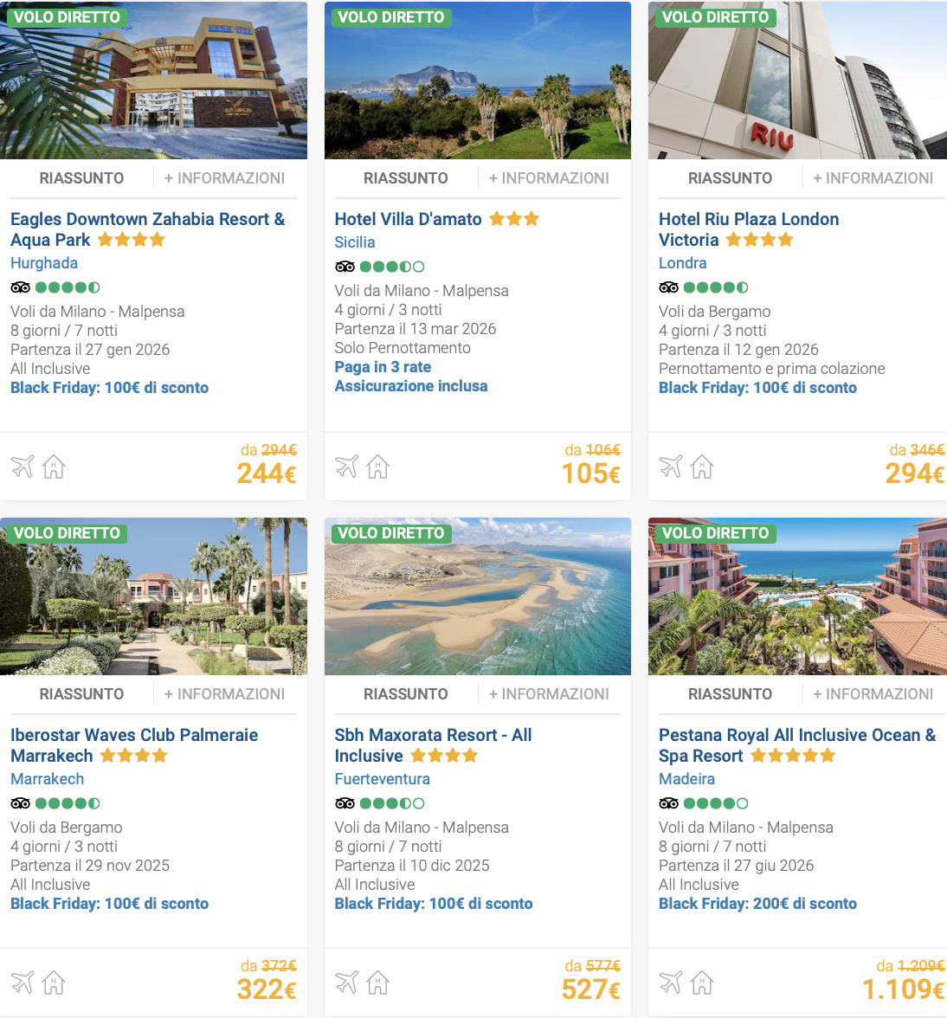Click the airplane icon on Riu Plaza London card

tap(672, 466)
